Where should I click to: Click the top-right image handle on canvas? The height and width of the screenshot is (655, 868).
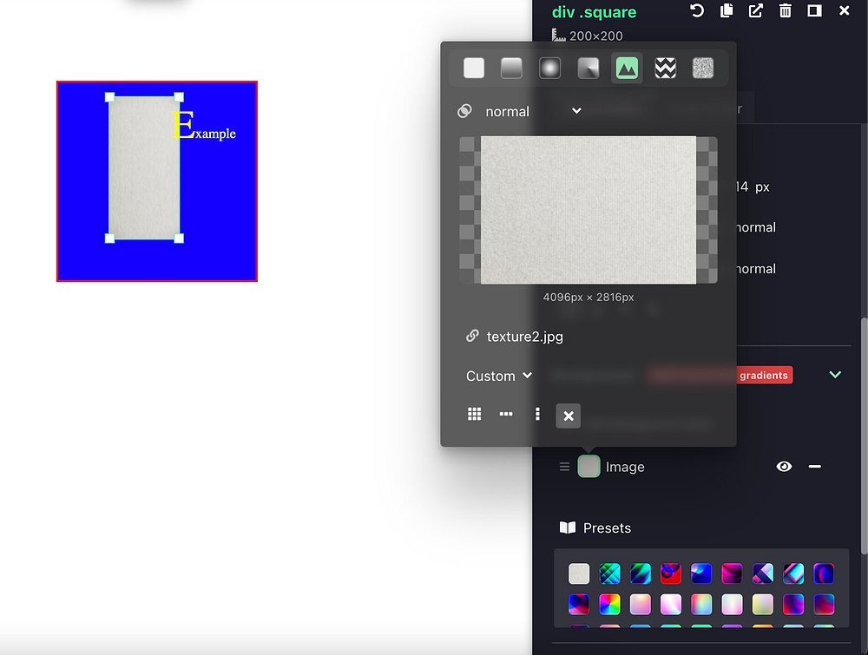[179, 97]
